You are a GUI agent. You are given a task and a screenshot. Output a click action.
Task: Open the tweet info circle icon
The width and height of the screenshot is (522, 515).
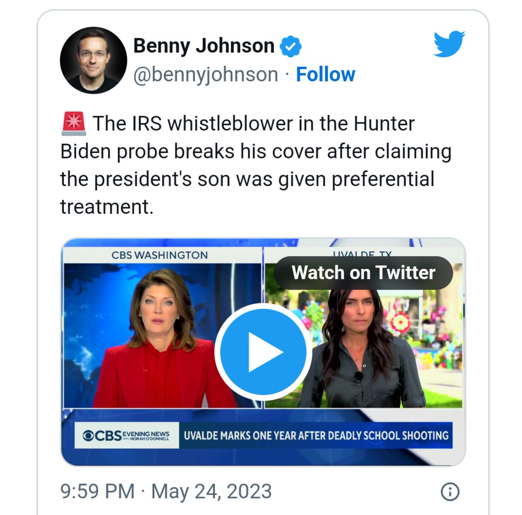click(450, 492)
